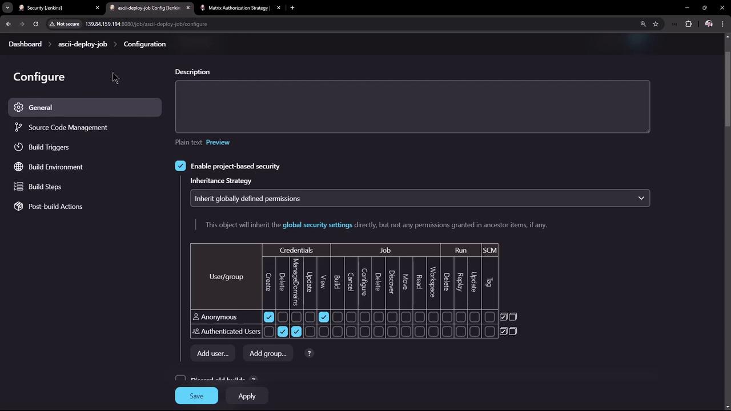
Task: Uncheck Anonymous Credentials View permission
Action: click(x=324, y=317)
